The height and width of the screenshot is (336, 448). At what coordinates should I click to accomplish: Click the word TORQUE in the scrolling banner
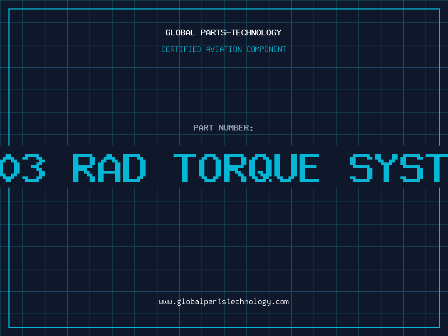[x=246, y=167]
